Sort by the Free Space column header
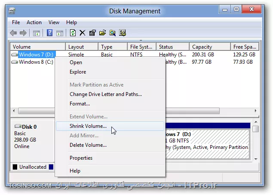Image resolution: width=273 pixels, height=195 pixels. [x=245, y=46]
